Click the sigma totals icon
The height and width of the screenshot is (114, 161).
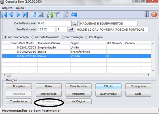tap(66, 14)
